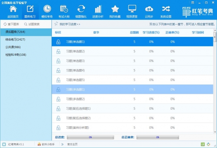Expand the double-chevron in status bar
This screenshot has height=148, width=217.
(x=63, y=144)
